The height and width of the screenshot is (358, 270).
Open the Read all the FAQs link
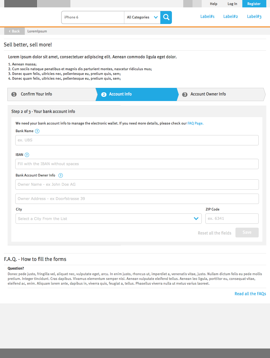[250, 294]
